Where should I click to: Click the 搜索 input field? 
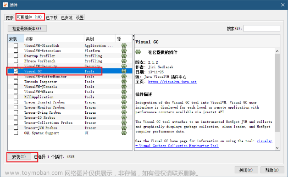(x=262, y=28)
